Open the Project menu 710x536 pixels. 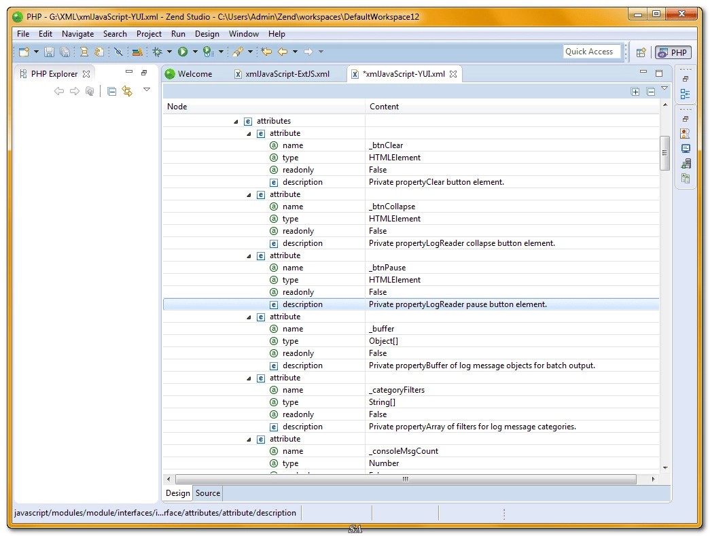tap(149, 34)
